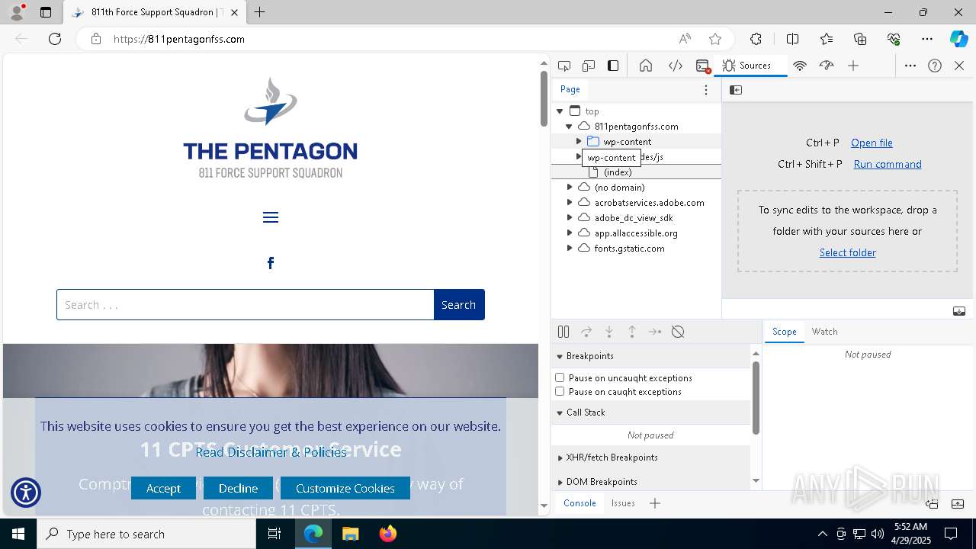Click the Open file link
976x549 pixels.
(872, 143)
